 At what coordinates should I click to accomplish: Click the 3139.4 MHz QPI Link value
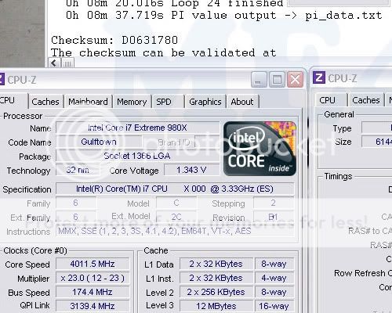coord(93,306)
